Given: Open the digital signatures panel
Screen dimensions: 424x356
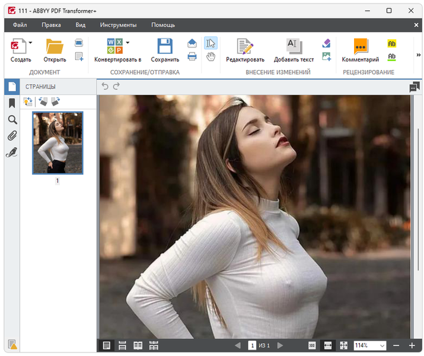Looking at the screenshot, I should [x=12, y=152].
